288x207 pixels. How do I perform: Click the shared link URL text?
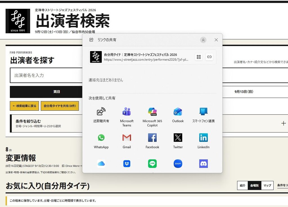pos(146,60)
